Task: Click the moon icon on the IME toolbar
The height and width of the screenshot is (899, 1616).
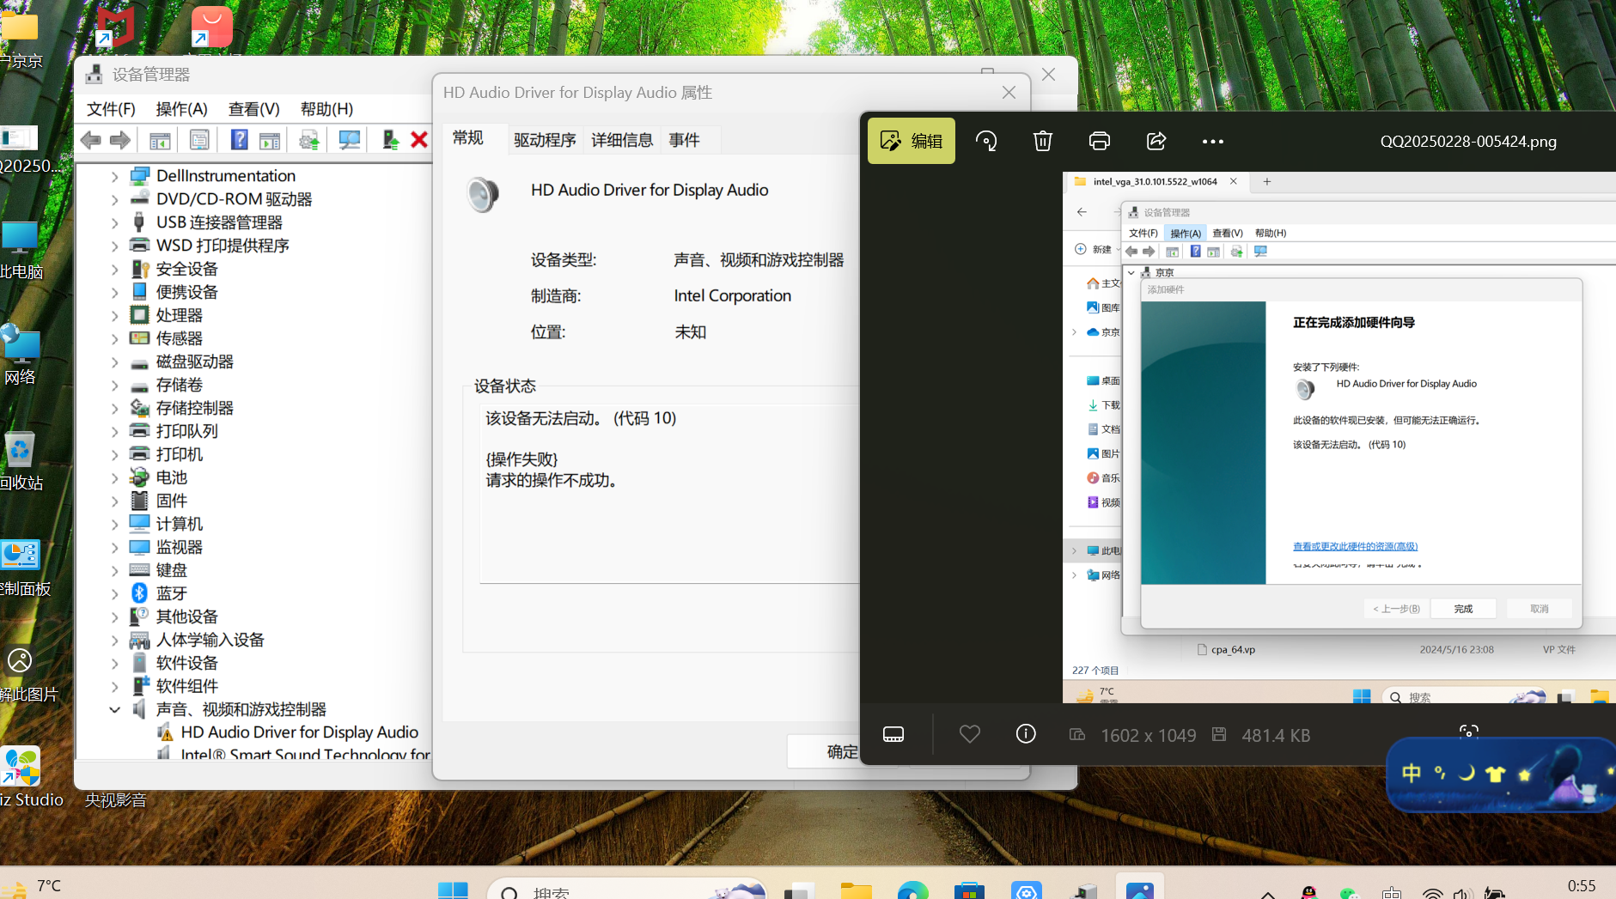Action: pos(1467,774)
